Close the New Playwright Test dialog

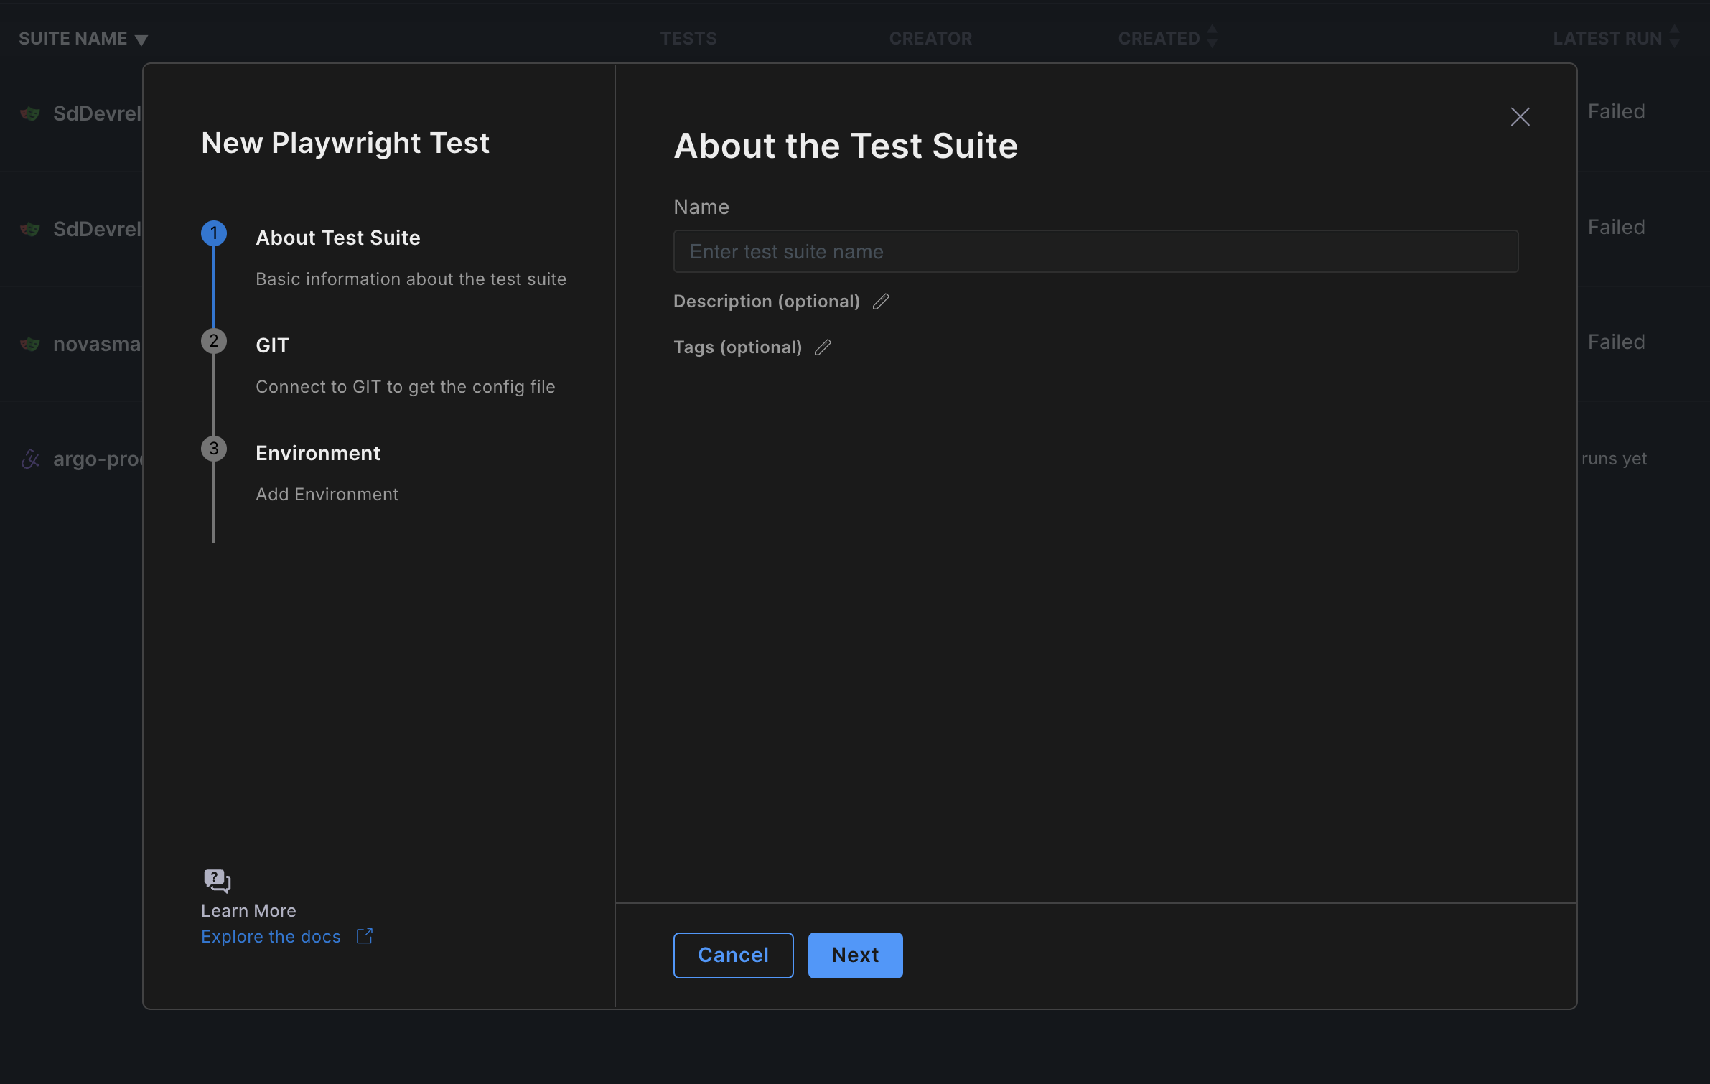tap(1520, 116)
